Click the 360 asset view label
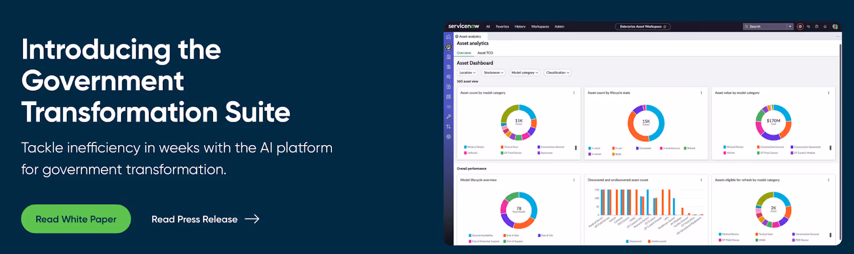 pos(468,82)
